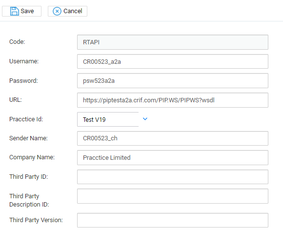Focus the Sender Name field
The height and width of the screenshot is (247, 283).
point(173,138)
